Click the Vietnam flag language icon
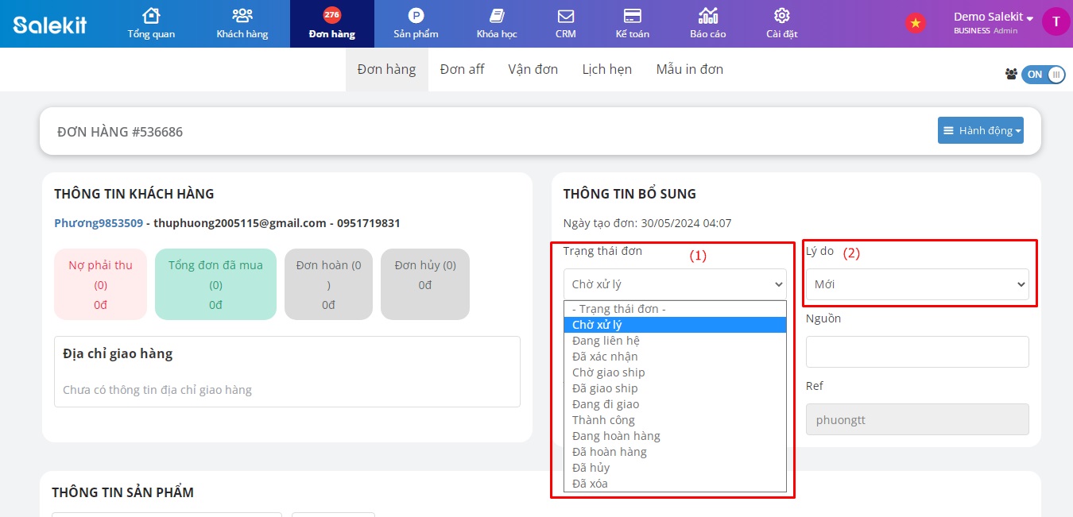1073x517 pixels. pos(916,23)
